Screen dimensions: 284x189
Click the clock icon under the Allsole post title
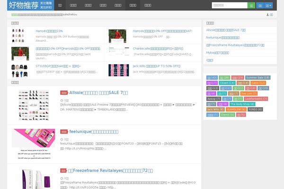pos(62,100)
